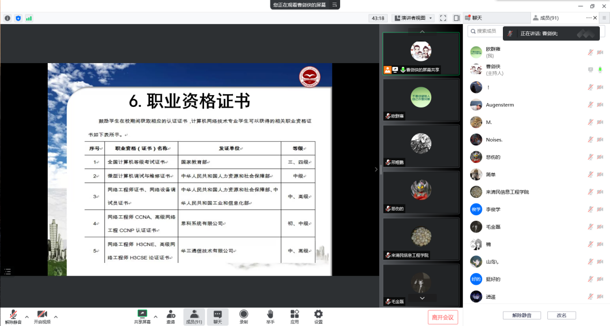
Task: Click the 改名 rename button
Action: (561, 315)
